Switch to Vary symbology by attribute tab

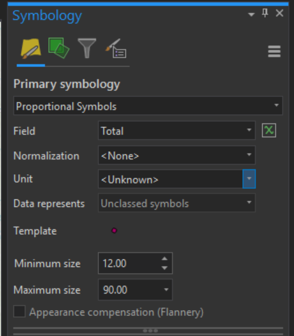pyautogui.click(x=59, y=48)
